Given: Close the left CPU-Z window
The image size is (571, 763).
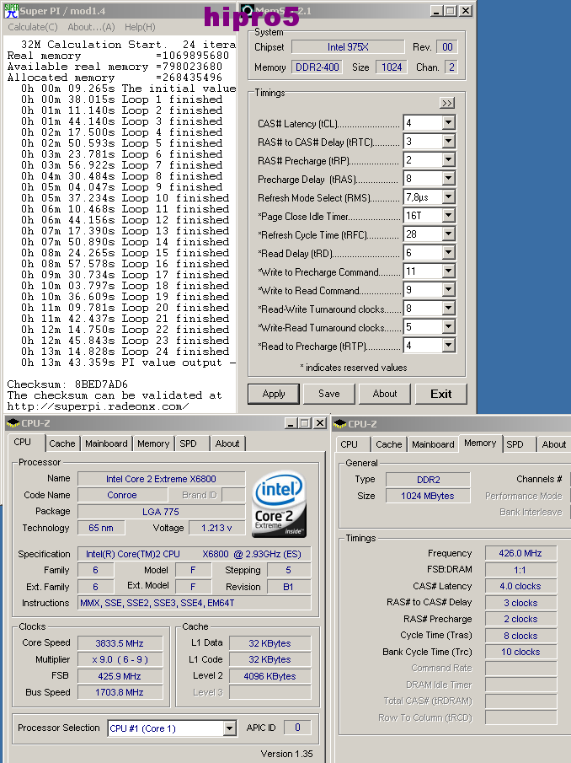Looking at the screenshot, I should (x=320, y=423).
